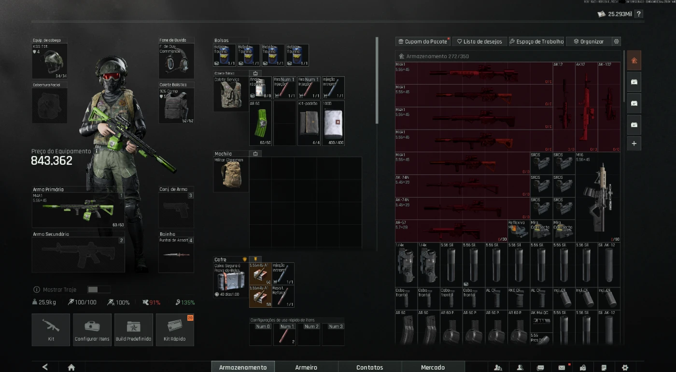Select the Kit Rápido button
Screen dimensions: 676x372
[x=174, y=329]
